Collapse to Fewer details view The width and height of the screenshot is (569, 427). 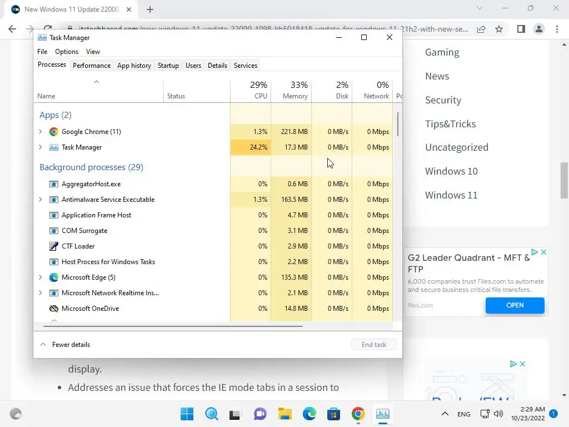coord(65,345)
